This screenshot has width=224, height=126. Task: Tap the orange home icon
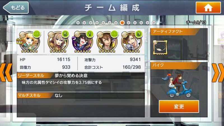(x=208, y=8)
